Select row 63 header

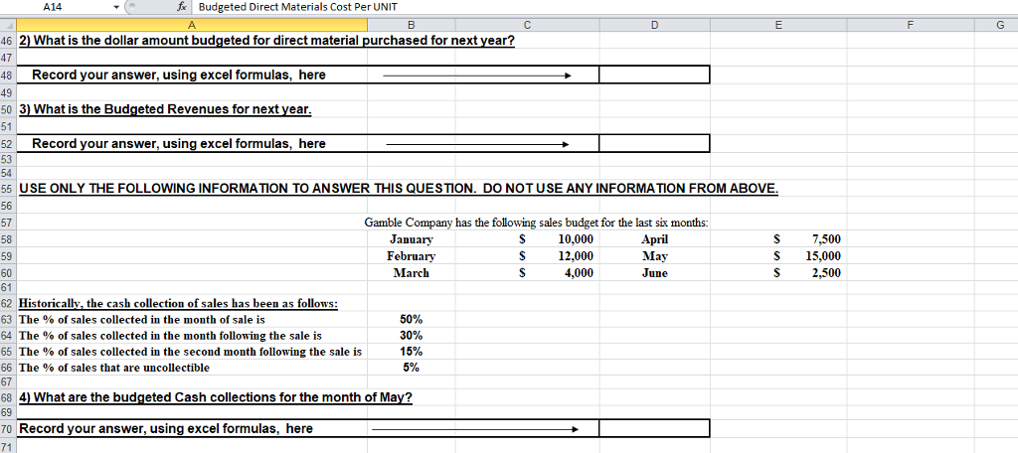(8, 319)
